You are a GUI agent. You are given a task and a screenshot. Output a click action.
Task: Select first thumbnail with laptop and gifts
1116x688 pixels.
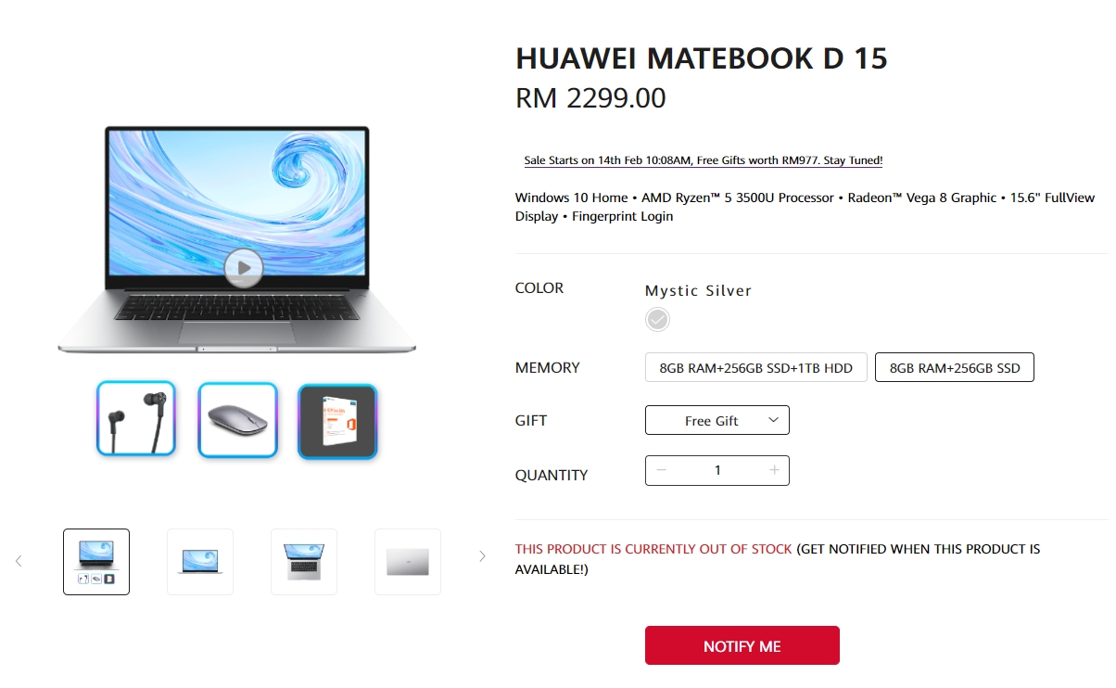pyautogui.click(x=96, y=561)
